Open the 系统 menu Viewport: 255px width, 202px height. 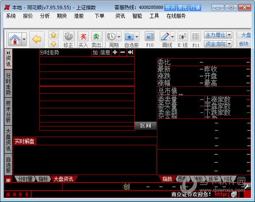(x=11, y=16)
